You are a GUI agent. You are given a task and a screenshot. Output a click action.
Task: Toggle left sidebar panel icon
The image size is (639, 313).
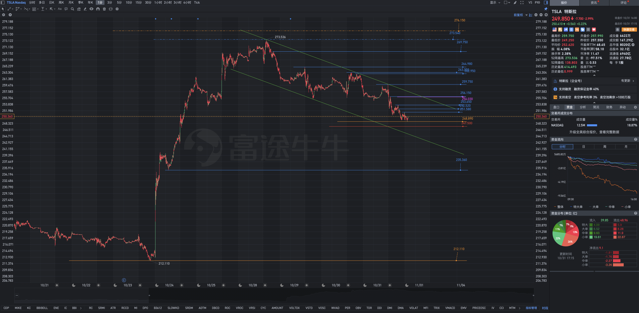point(3,3)
